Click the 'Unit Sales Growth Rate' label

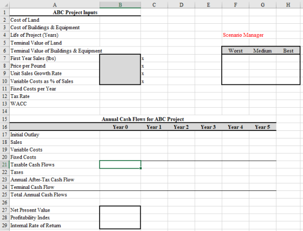pos(36,74)
